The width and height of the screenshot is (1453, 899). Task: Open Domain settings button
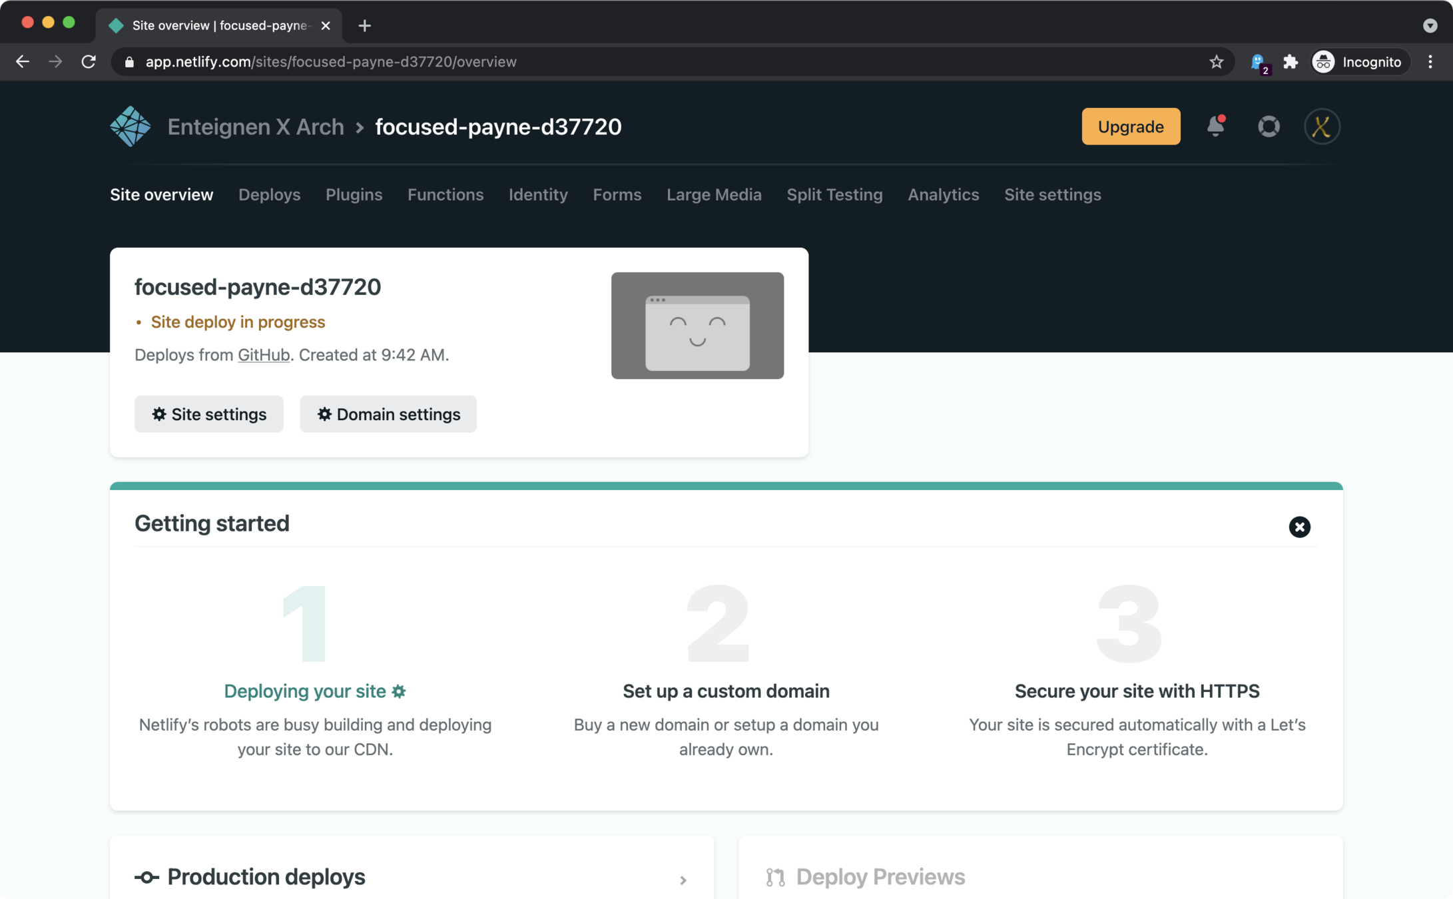click(388, 414)
